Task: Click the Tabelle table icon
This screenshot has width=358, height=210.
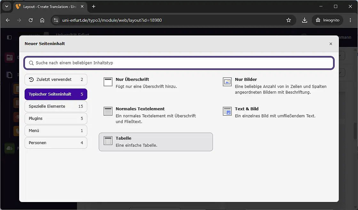Action: 108,141
